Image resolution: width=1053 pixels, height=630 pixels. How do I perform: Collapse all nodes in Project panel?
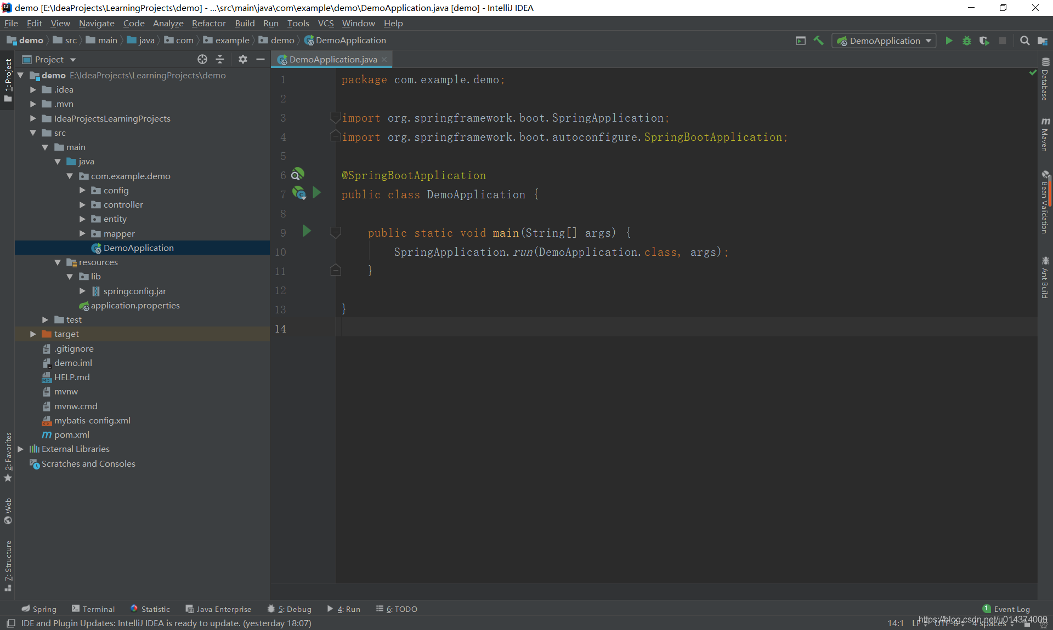click(x=220, y=59)
